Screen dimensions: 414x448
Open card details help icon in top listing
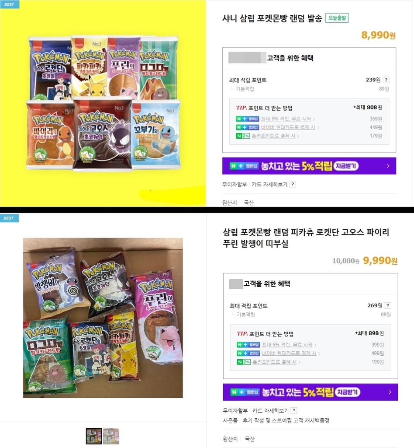293,184
